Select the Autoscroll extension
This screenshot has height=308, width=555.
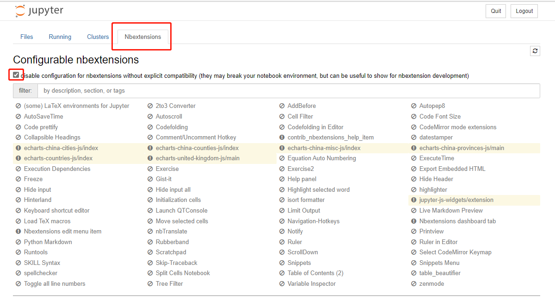coord(169,117)
